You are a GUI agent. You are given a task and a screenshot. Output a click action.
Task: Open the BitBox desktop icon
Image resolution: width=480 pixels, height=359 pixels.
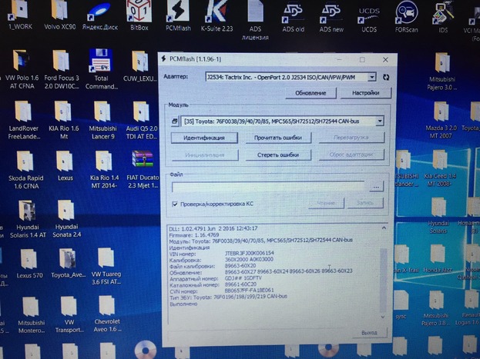pyautogui.click(x=139, y=14)
